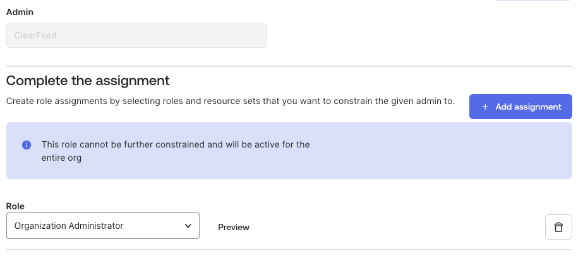Click the partially visible button at top right
This screenshot has width=583, height=261.
[x=532, y=1]
